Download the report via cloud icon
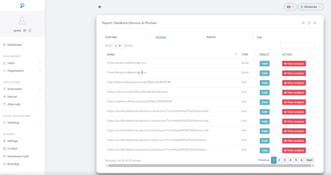This screenshot has height=175, width=331. (x=303, y=23)
